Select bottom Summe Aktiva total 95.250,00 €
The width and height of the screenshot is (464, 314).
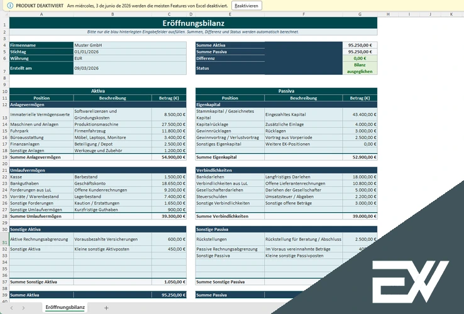point(169,295)
